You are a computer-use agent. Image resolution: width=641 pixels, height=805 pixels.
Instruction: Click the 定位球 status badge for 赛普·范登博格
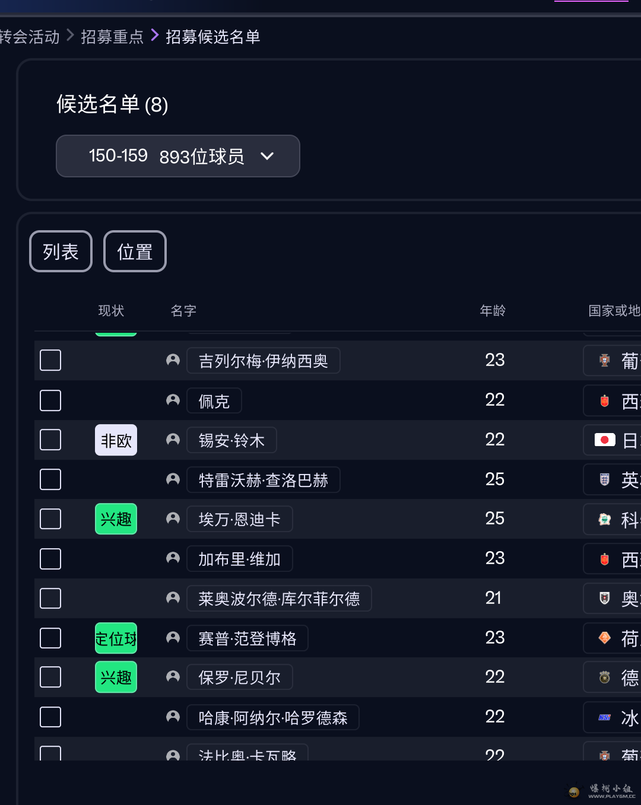tap(116, 638)
